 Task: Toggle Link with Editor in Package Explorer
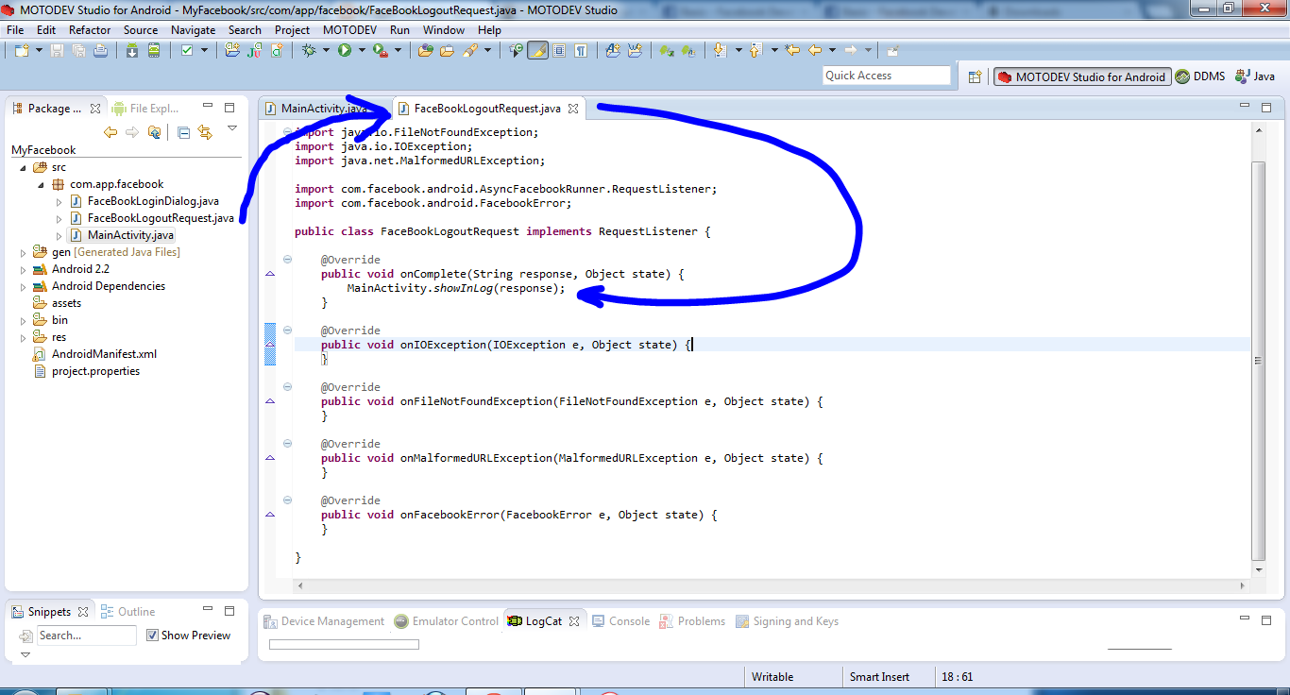click(205, 132)
